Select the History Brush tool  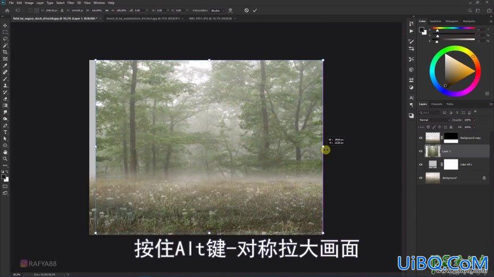pyautogui.click(x=5, y=92)
